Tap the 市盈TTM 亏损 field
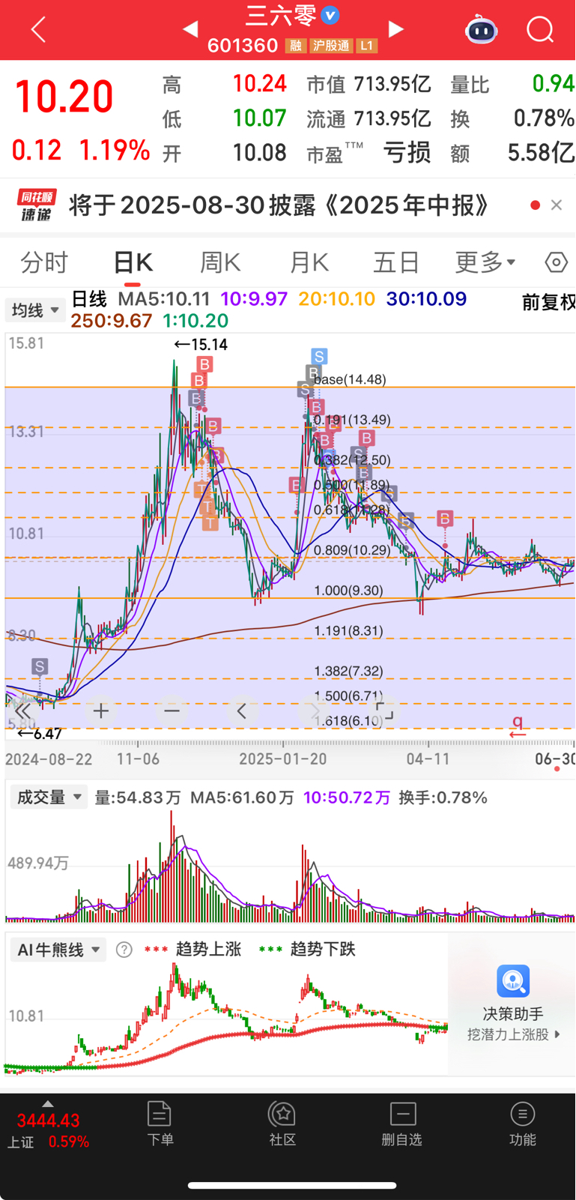This screenshot has height=1200, width=576. pyautogui.click(x=369, y=153)
